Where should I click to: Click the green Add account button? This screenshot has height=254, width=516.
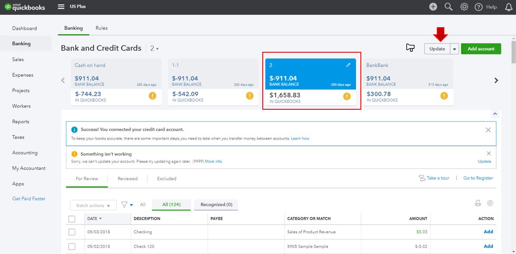(481, 48)
